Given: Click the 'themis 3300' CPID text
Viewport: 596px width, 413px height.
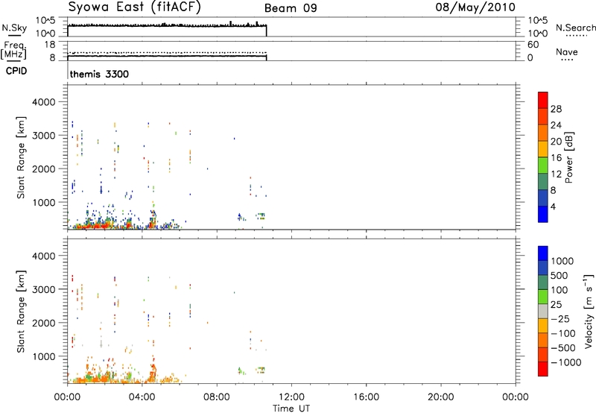Looking at the screenshot, I should pyautogui.click(x=99, y=74).
